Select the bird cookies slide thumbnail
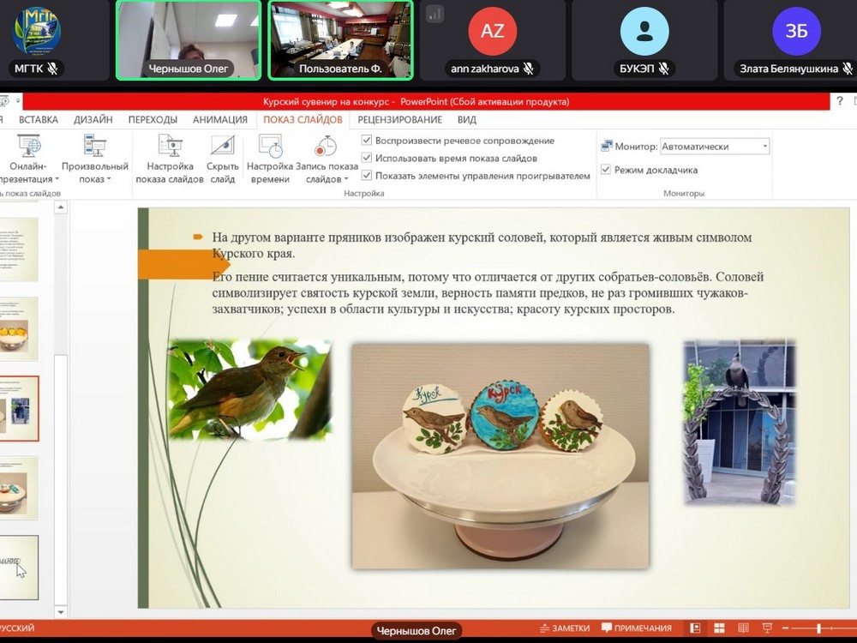857x643 pixels. pos(19,408)
